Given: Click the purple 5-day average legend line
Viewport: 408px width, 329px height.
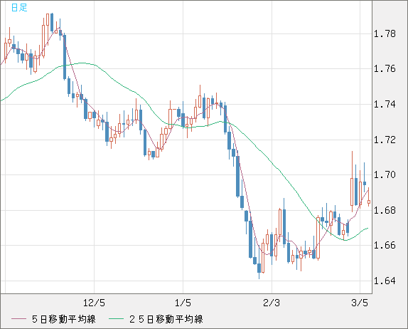Looking at the screenshot, I should (18, 319).
